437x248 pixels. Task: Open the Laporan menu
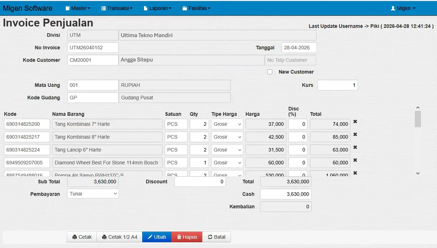(158, 8)
